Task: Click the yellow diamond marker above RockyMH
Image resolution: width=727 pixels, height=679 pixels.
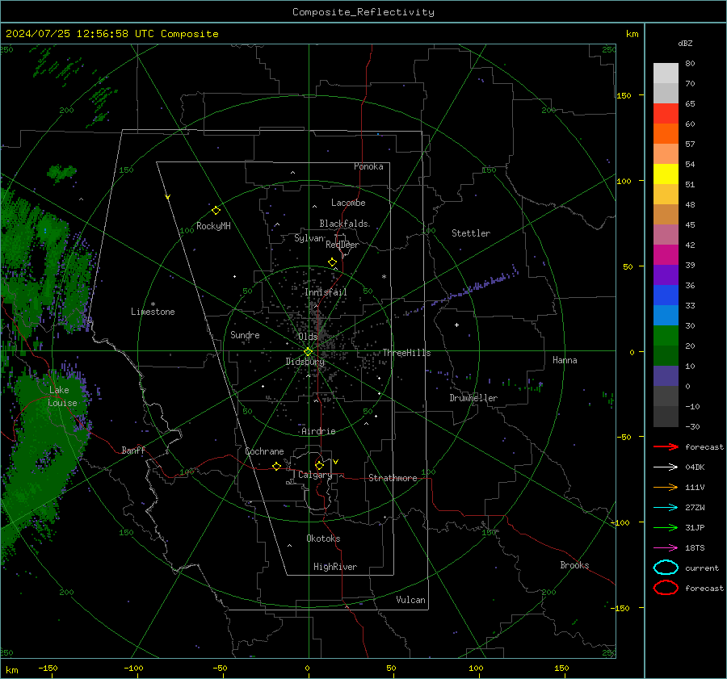Action: [x=216, y=211]
